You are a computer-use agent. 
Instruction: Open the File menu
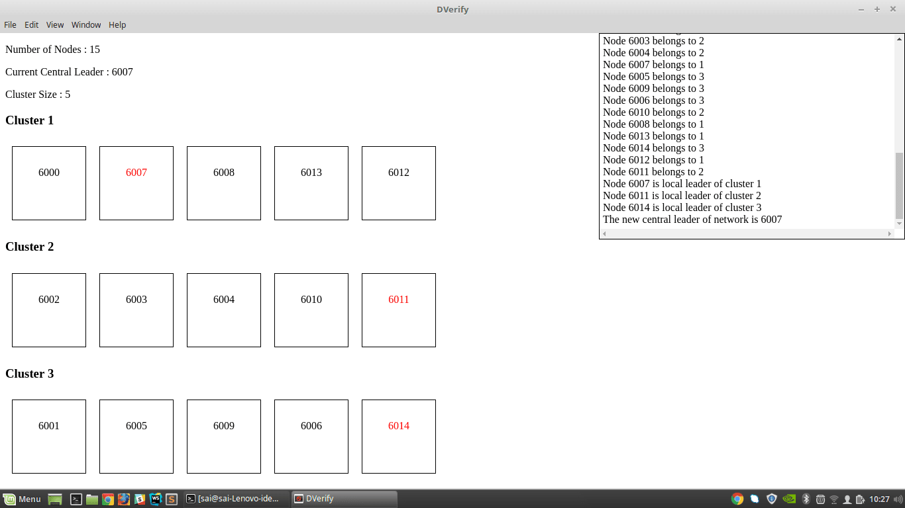point(10,24)
